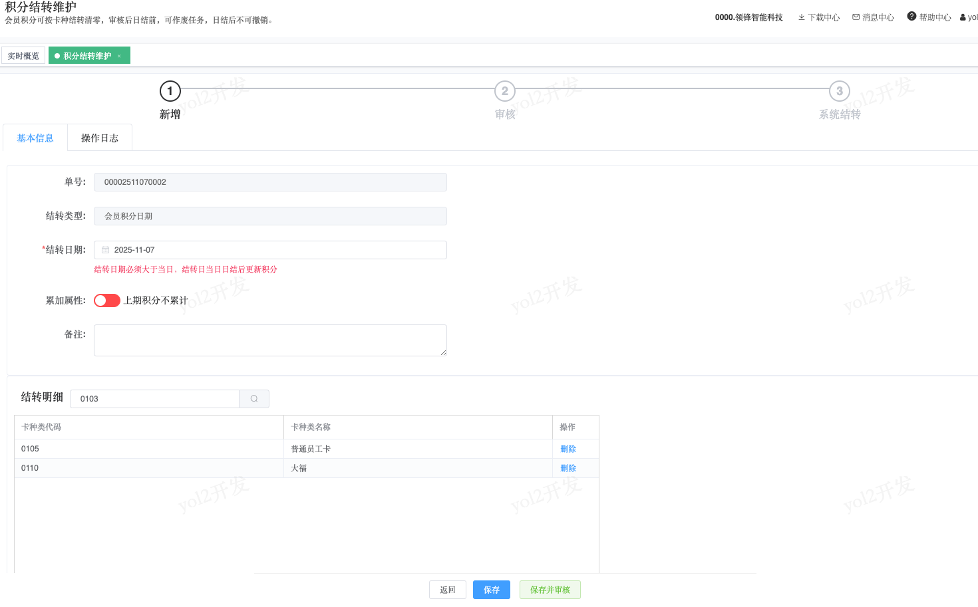Delete the 0110 大福 row

(568, 468)
